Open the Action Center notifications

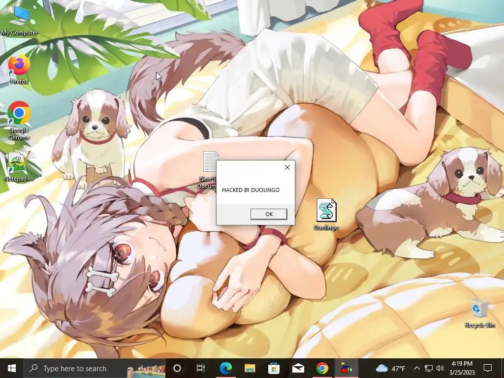click(x=488, y=368)
